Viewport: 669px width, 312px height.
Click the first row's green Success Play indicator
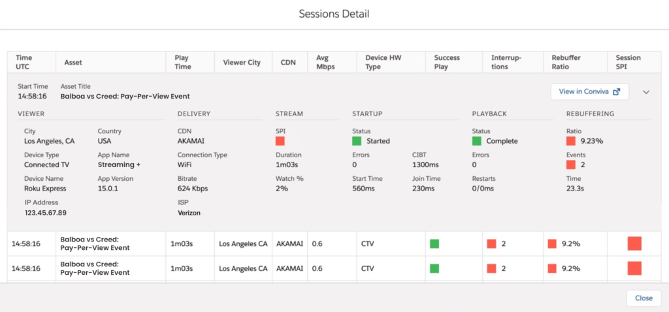(434, 244)
